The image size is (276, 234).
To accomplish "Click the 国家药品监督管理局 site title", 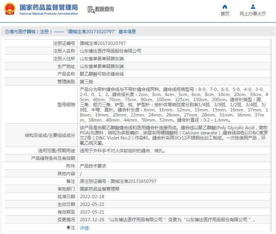I will coord(48,7).
